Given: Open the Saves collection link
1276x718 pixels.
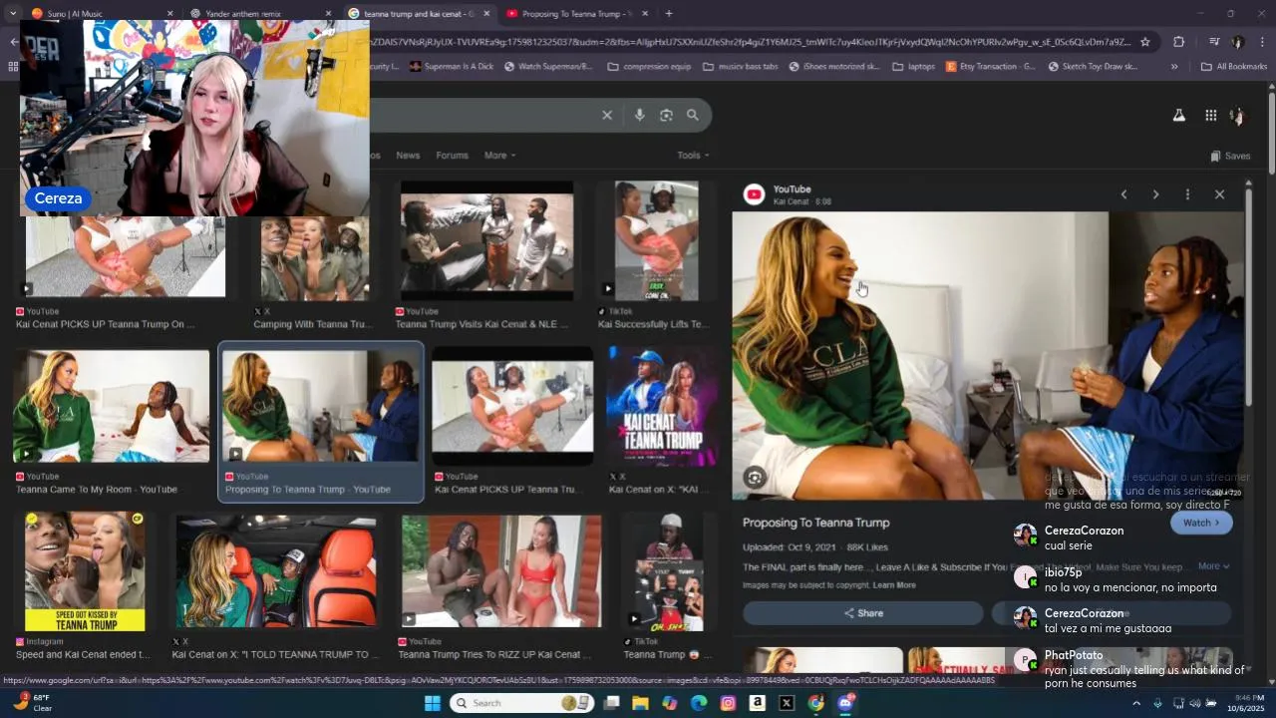Looking at the screenshot, I should (x=1230, y=157).
